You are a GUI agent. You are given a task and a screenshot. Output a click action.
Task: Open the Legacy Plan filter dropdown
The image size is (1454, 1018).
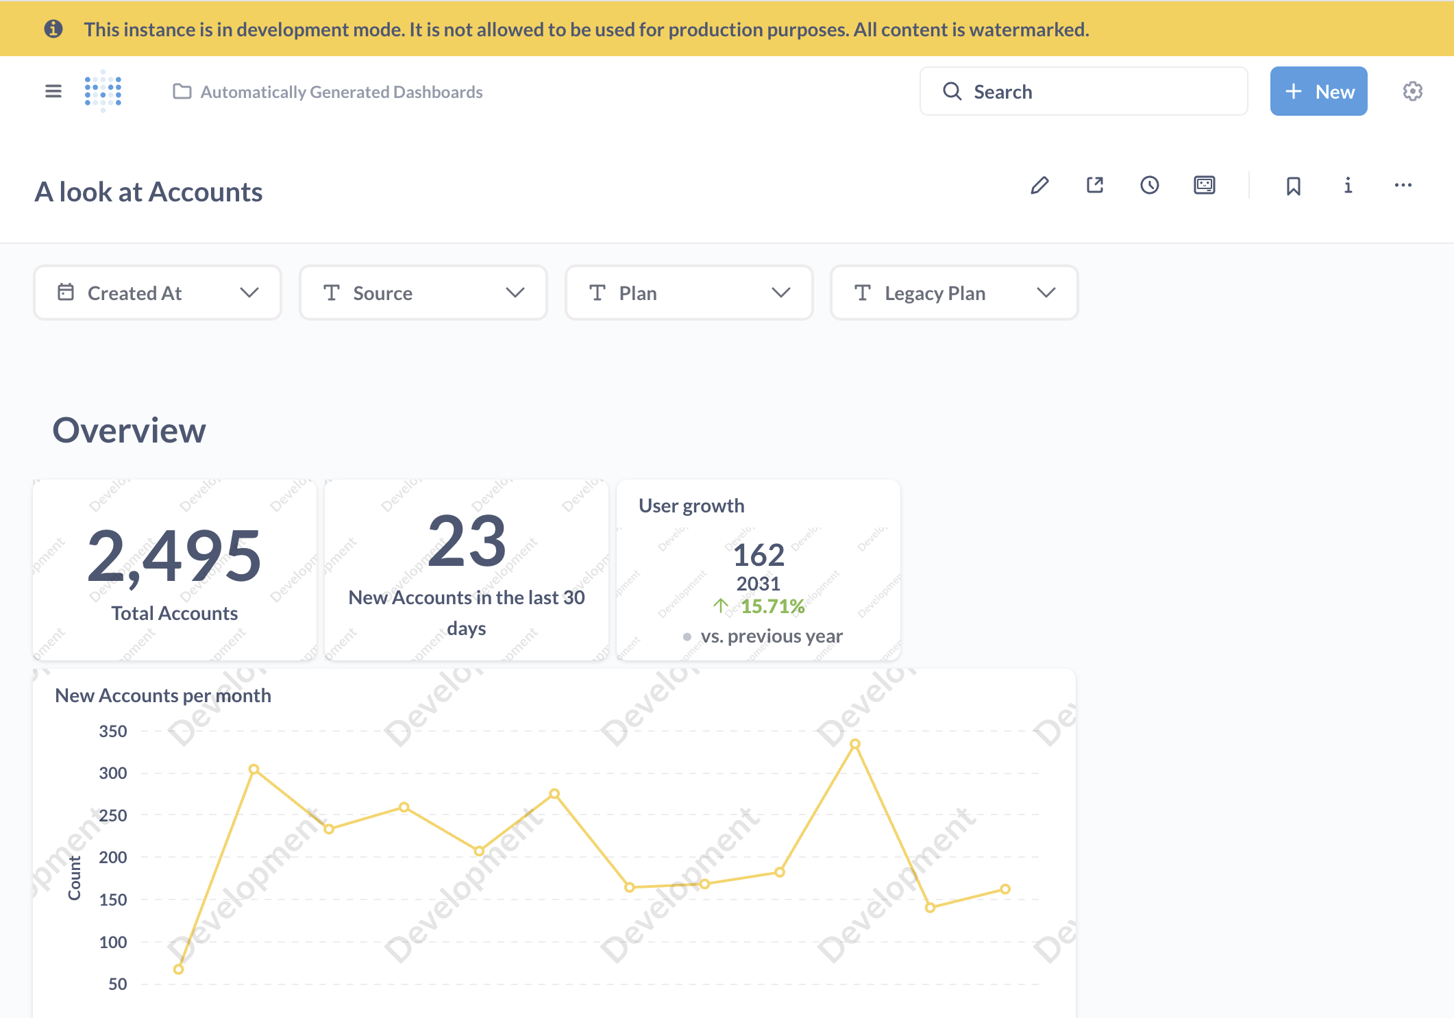coord(954,293)
